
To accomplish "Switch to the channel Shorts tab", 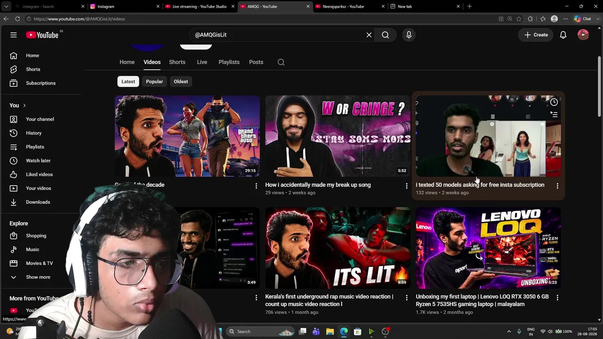I will pyautogui.click(x=177, y=62).
